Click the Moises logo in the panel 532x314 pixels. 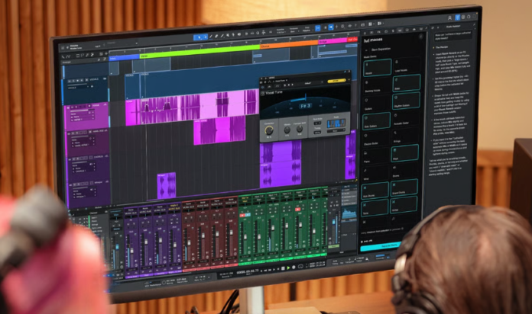pos(373,40)
